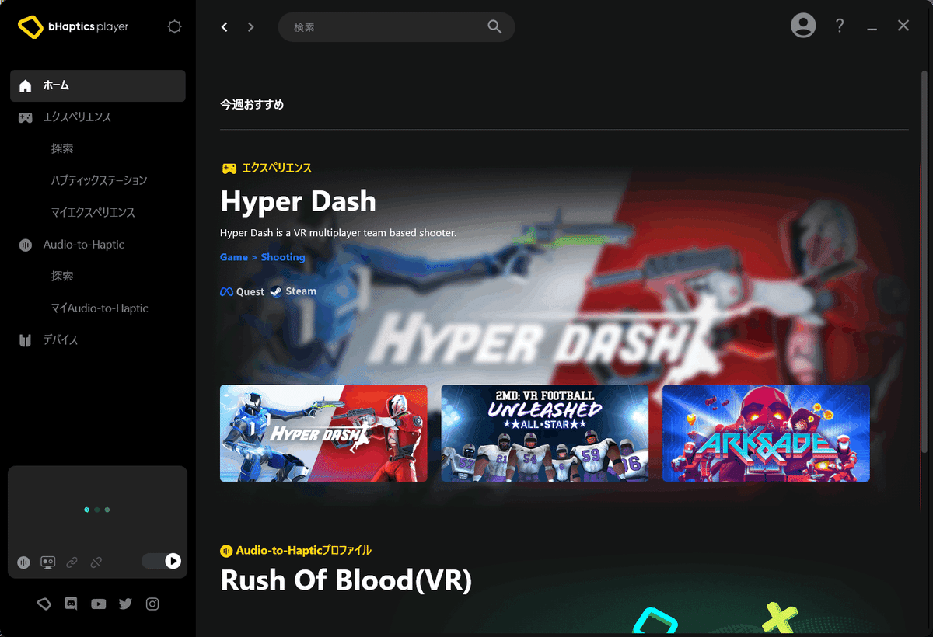933x637 pixels.
Task: Close the bHaptics player window
Action: (903, 26)
